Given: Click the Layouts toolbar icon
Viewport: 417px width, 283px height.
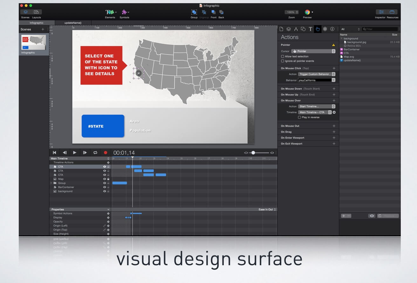Looking at the screenshot, I should pos(36,12).
